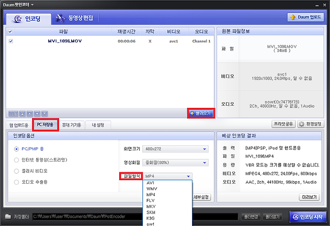Select the PC 저장용 tab
This screenshot has height=226, width=330.
coord(45,124)
